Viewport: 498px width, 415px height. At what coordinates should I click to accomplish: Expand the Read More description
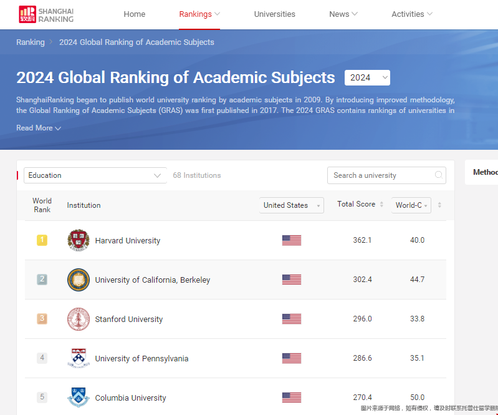click(x=39, y=128)
